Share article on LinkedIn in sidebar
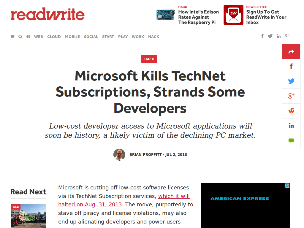The image size is (304, 228). [291, 126]
